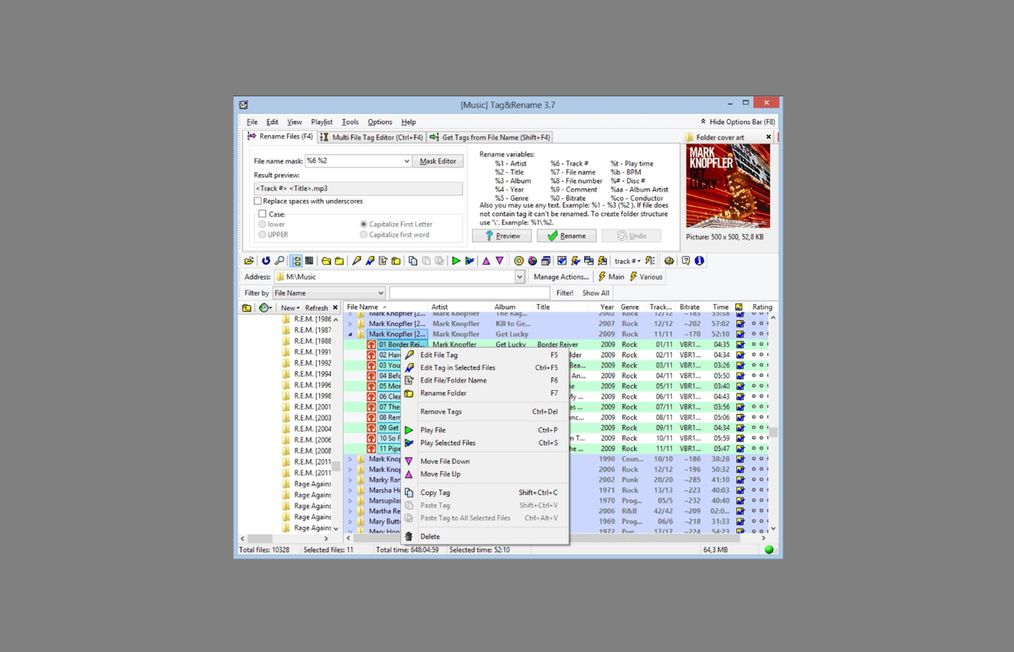Open the File name mask dropdown

406,161
